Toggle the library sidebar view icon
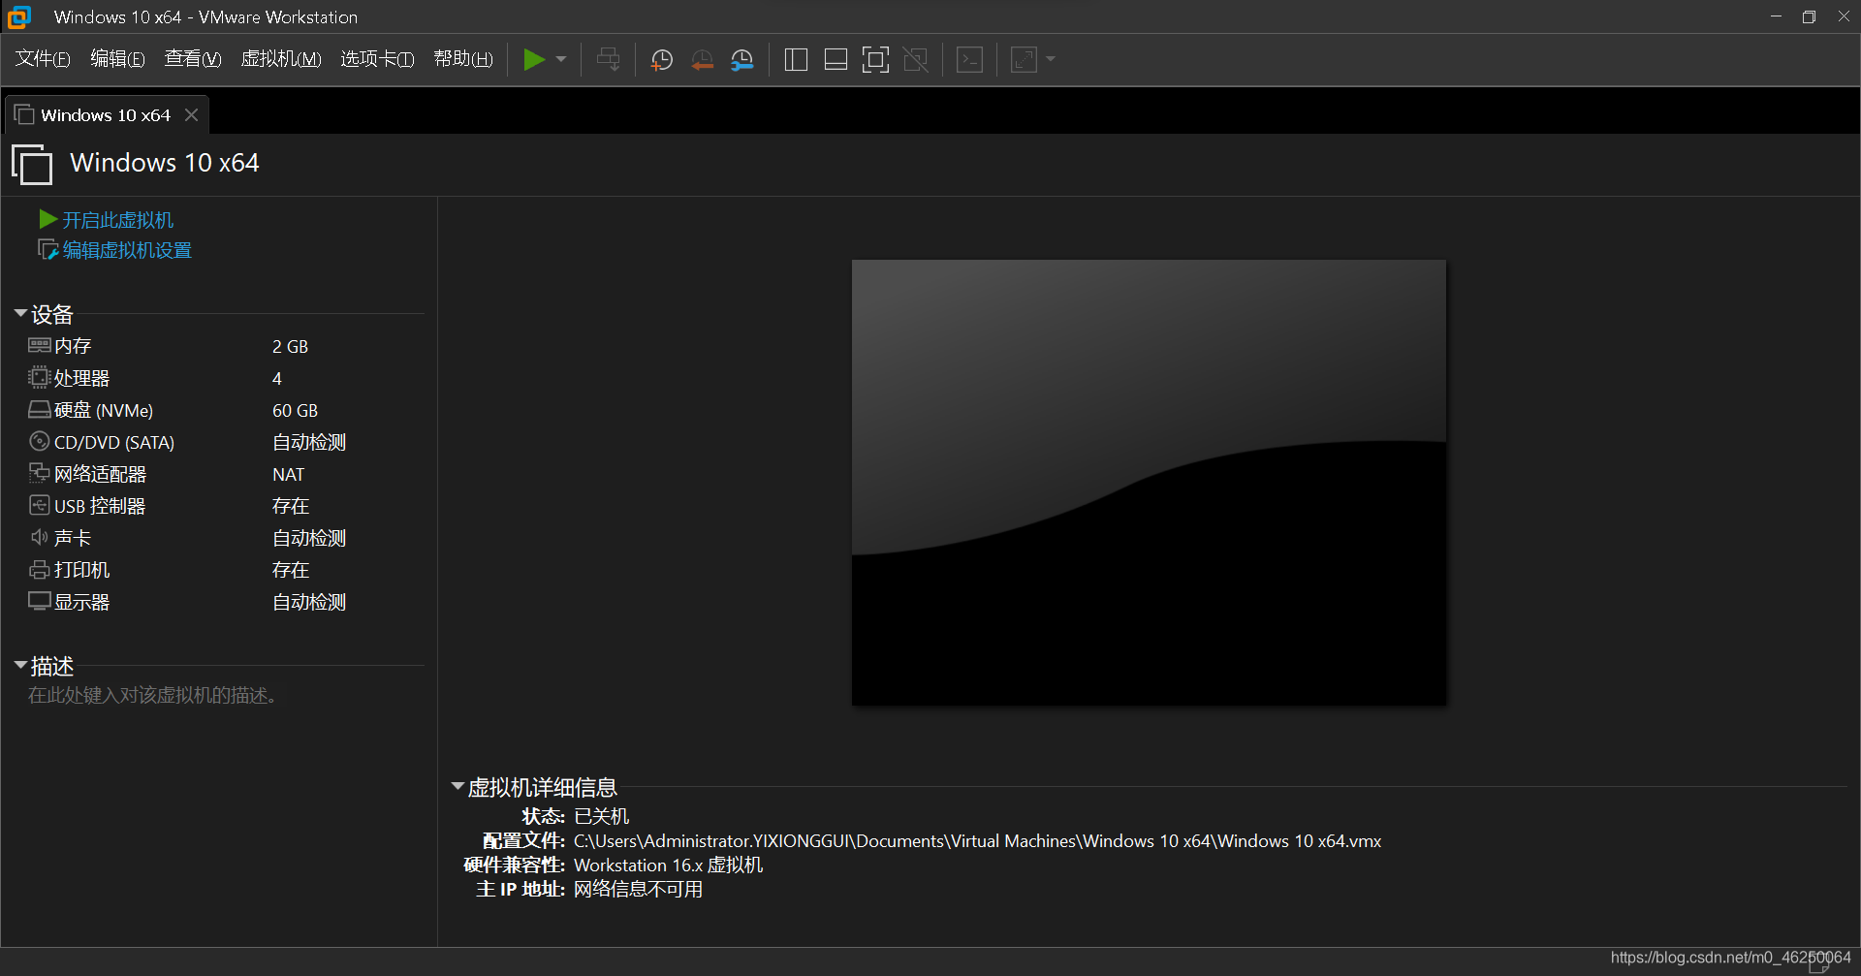The height and width of the screenshot is (976, 1861). click(x=796, y=60)
